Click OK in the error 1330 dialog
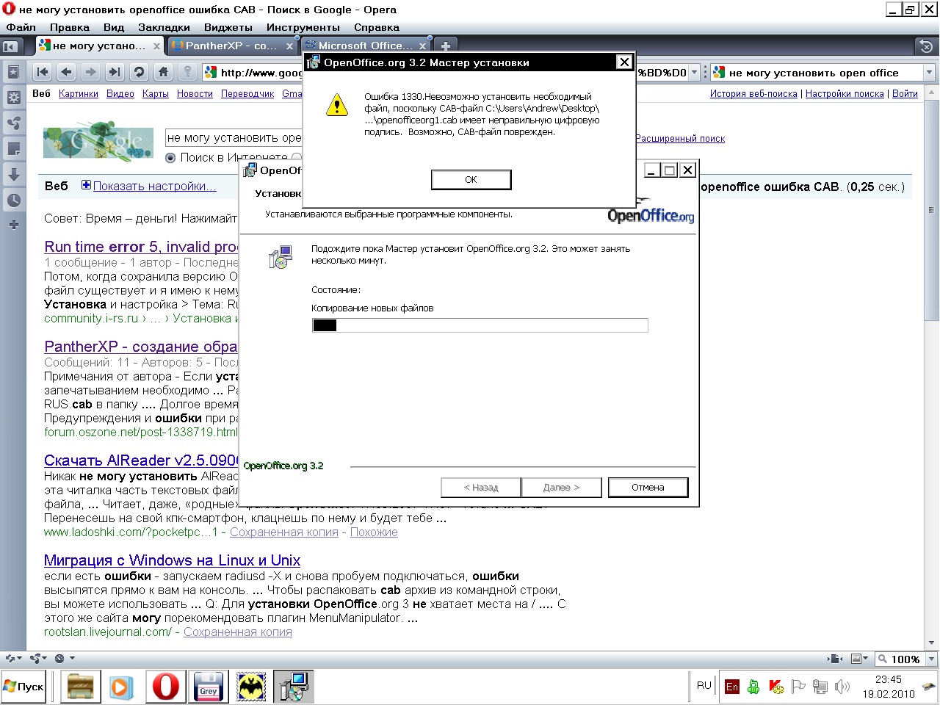The width and height of the screenshot is (940, 705). 471,180
